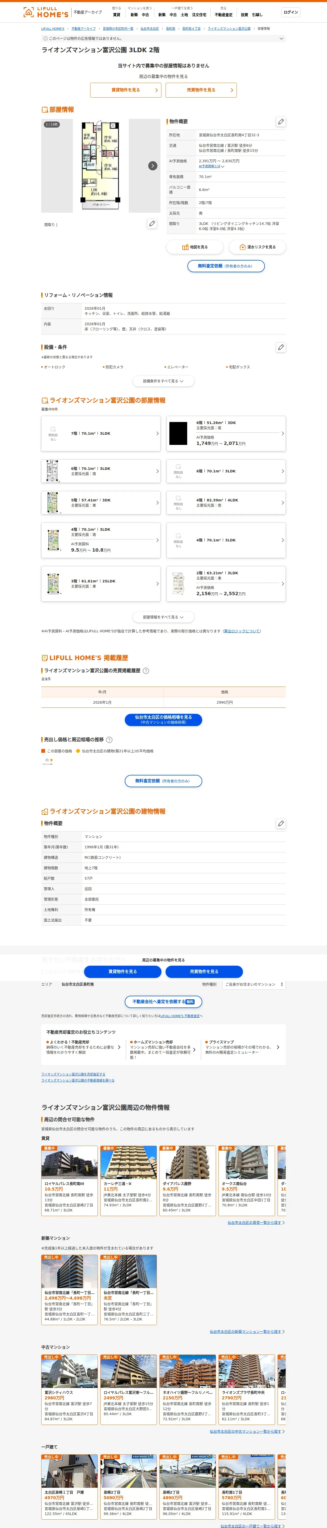The height and width of the screenshot is (1528, 327).
Task: Open the 新築 item under マンションを買う
Action: [134, 15]
